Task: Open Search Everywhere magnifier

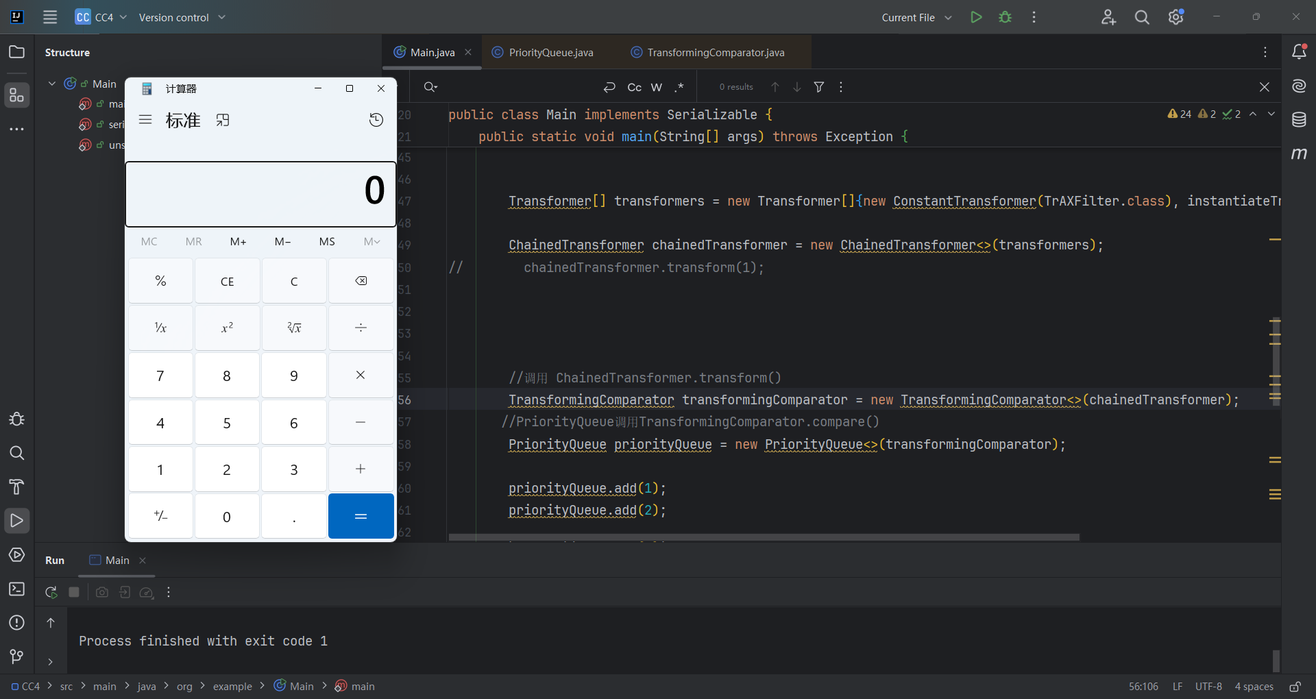Action: (1142, 17)
